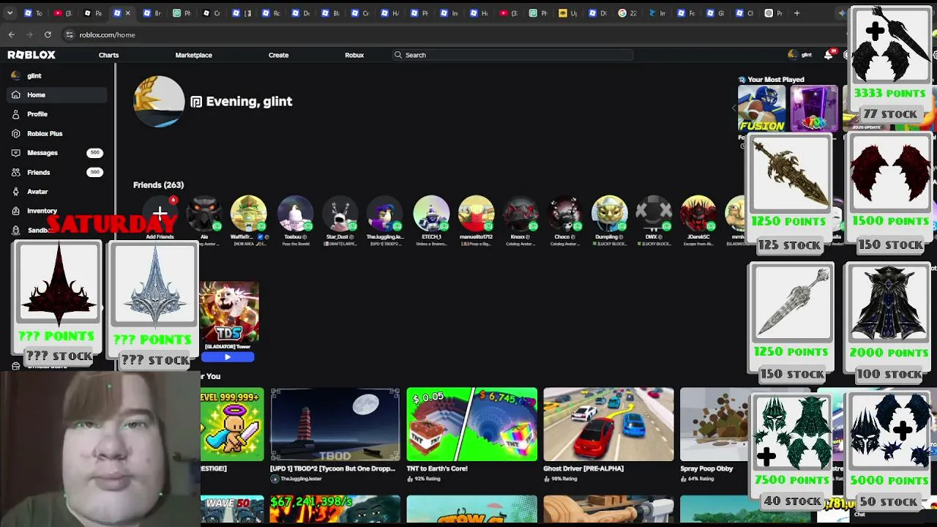Open the notifications bell

point(829,55)
